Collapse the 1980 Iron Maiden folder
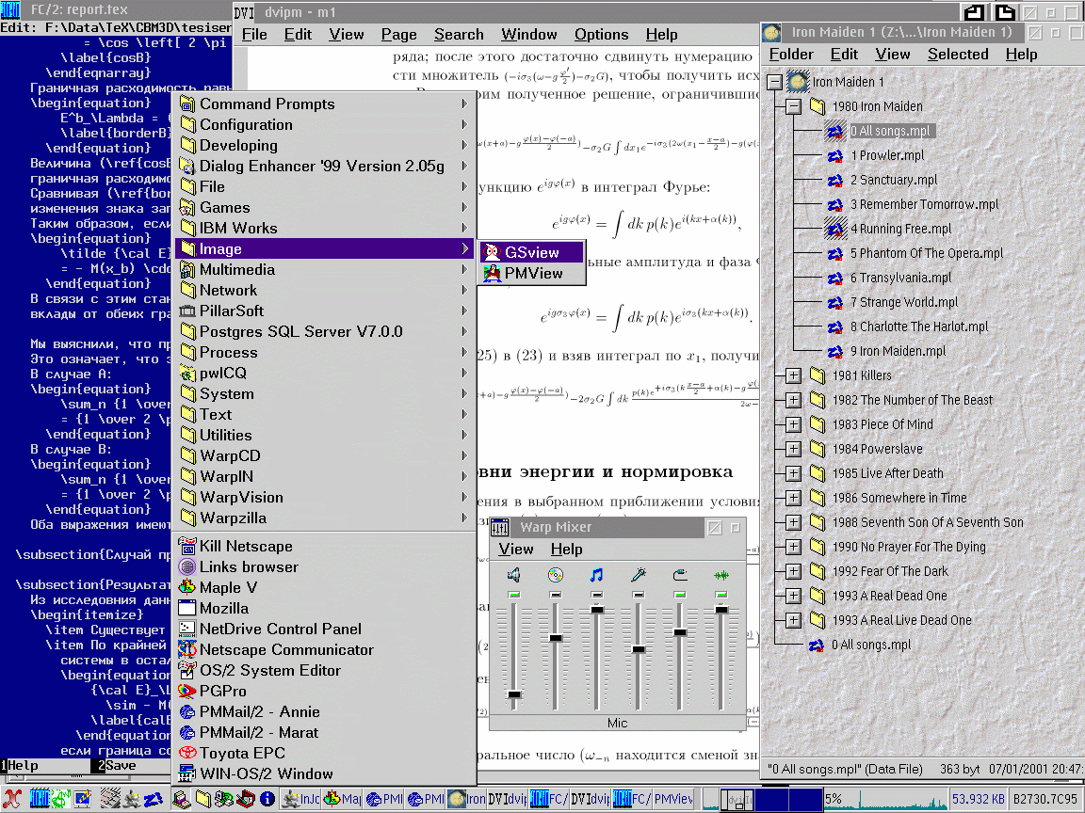The image size is (1085, 813). tap(793, 106)
